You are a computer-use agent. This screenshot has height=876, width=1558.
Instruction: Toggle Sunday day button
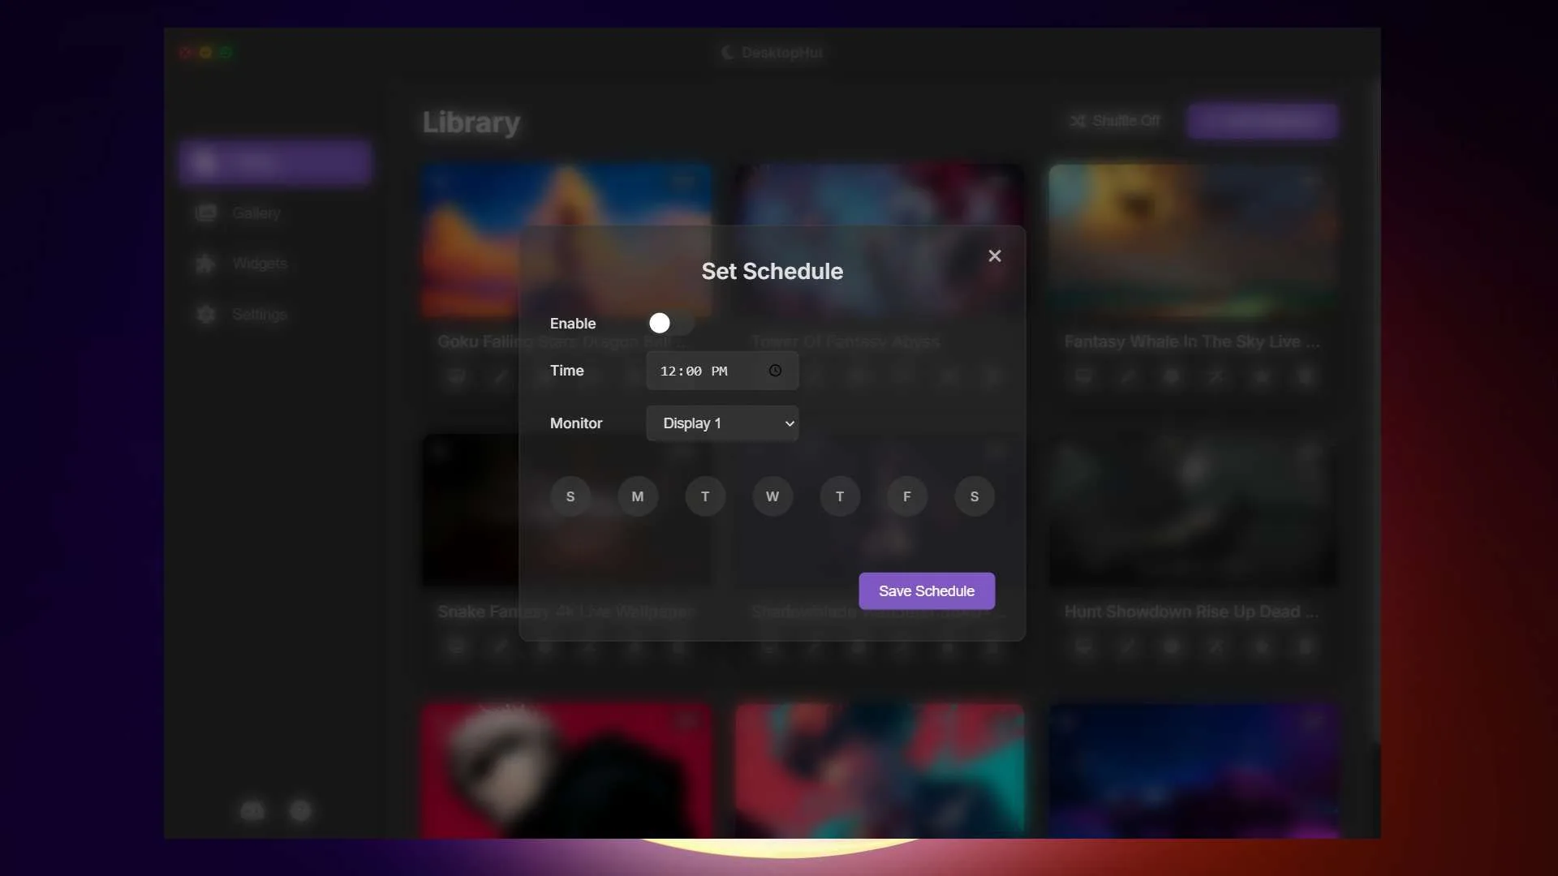click(x=570, y=496)
